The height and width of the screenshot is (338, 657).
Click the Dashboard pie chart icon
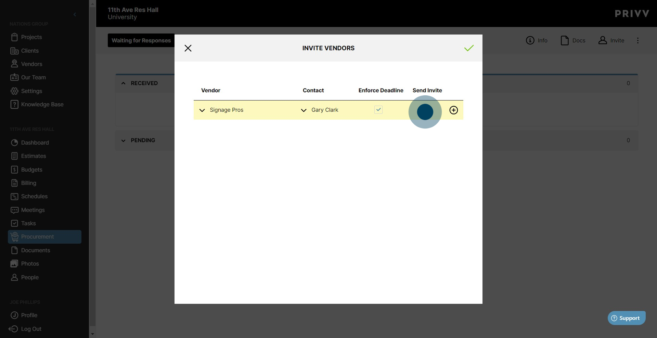pos(14,143)
